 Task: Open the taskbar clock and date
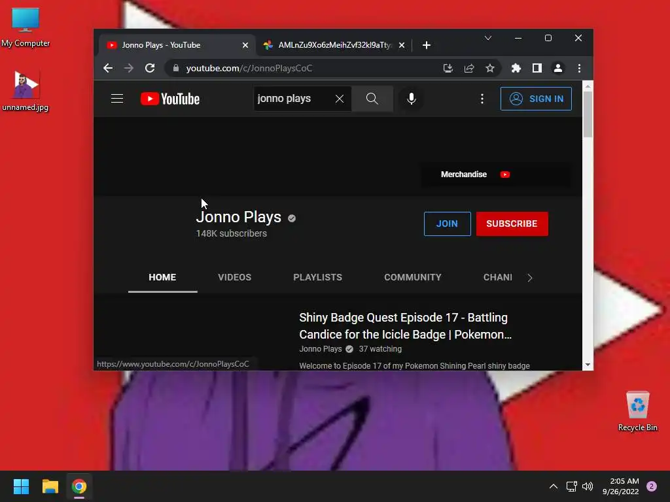pos(621,486)
